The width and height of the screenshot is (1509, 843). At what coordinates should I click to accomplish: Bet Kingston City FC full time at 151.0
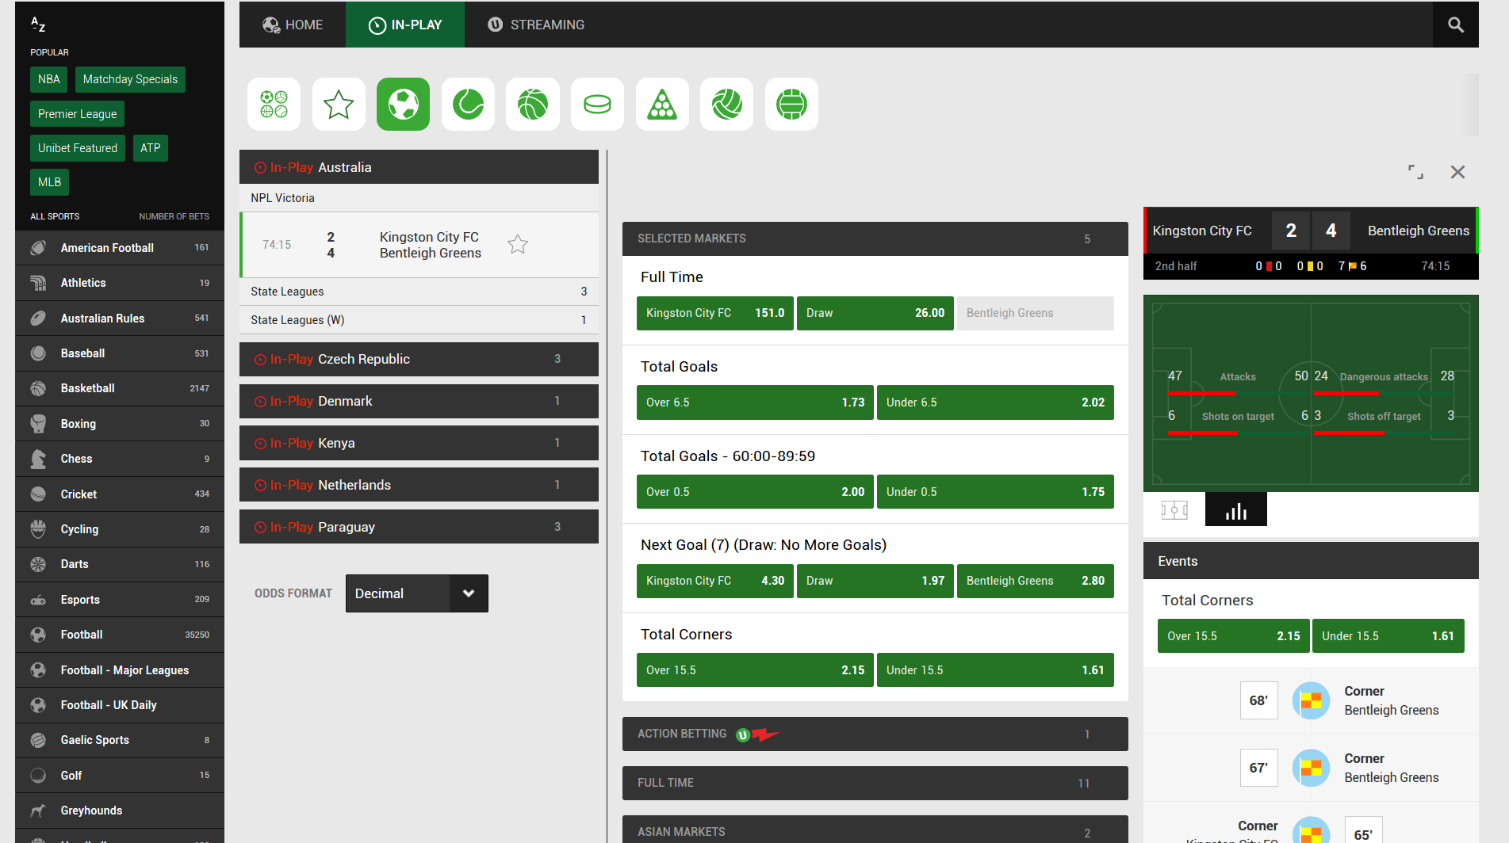[x=714, y=313]
